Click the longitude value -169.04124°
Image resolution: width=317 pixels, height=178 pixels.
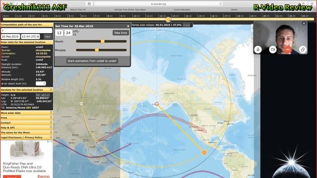44,101
